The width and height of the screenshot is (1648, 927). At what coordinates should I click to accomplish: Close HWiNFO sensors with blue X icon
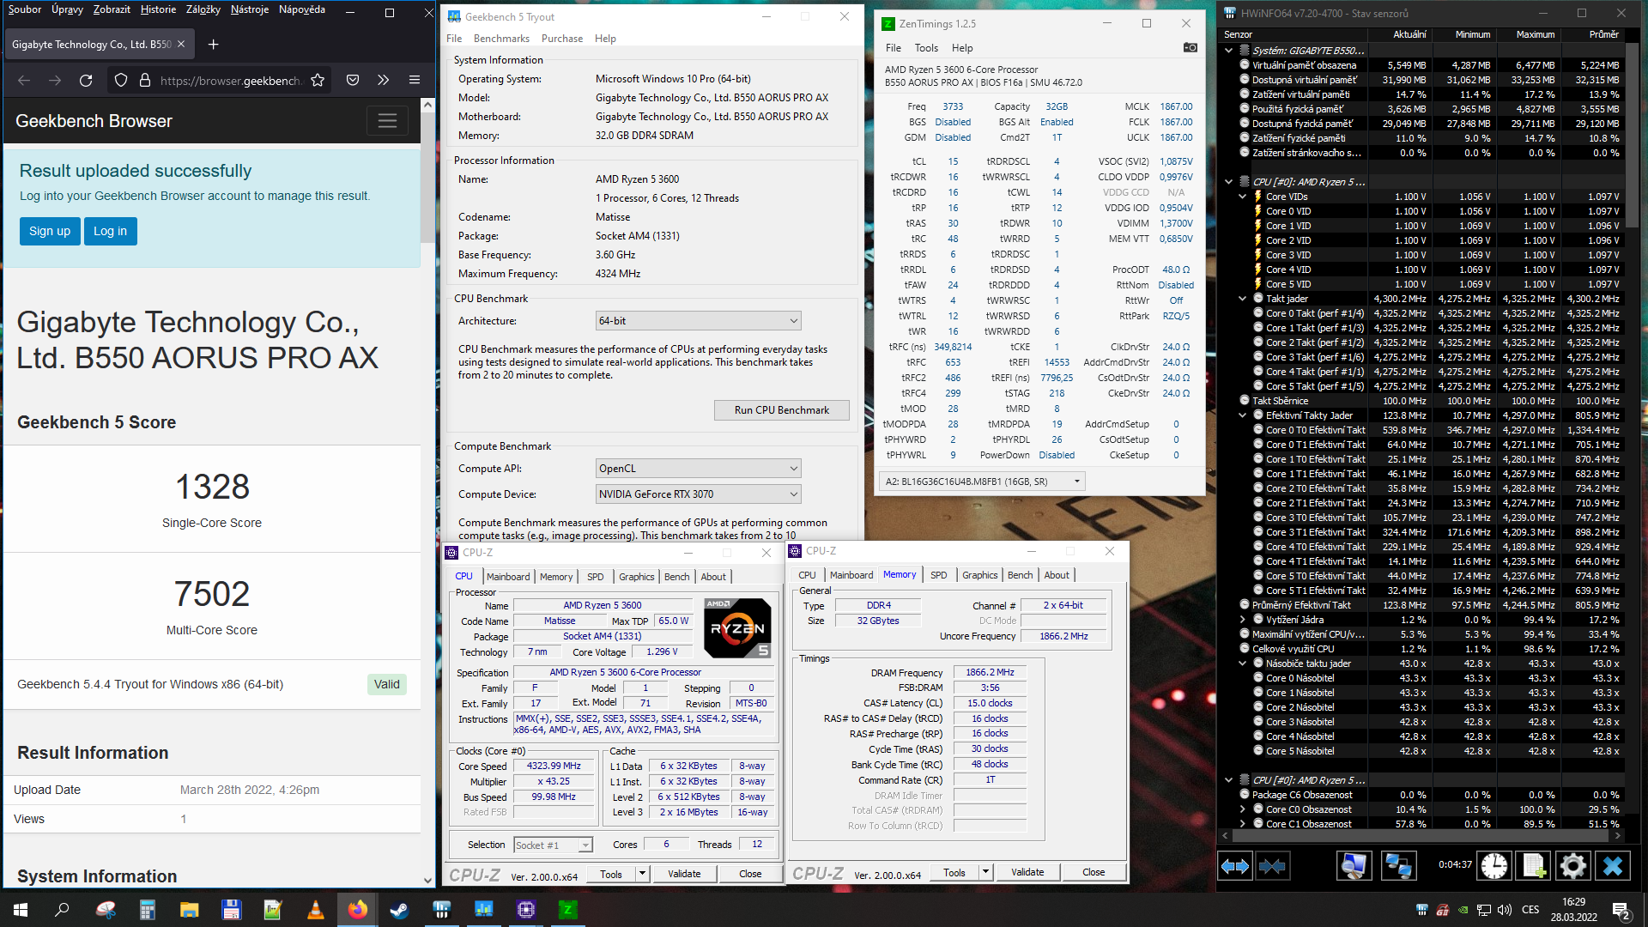tap(1613, 866)
